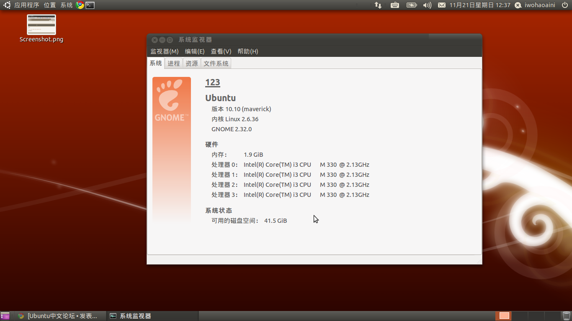Open the 编辑(E) menu

195,51
